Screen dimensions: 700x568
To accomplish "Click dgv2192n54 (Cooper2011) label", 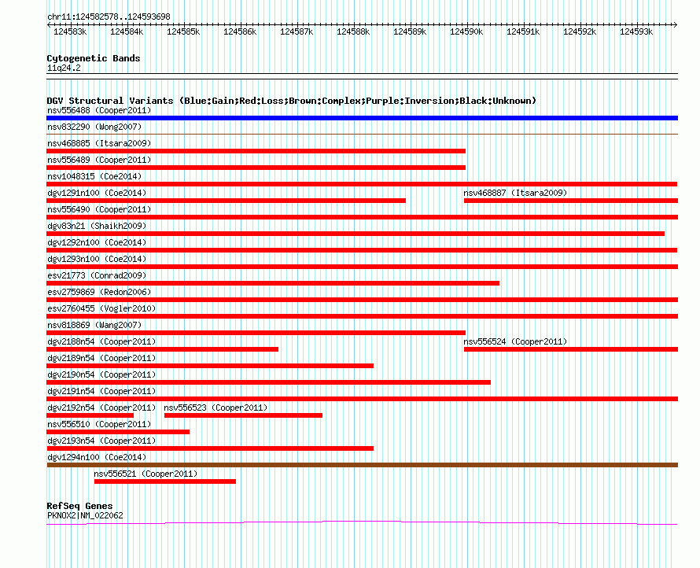I will [x=101, y=408].
